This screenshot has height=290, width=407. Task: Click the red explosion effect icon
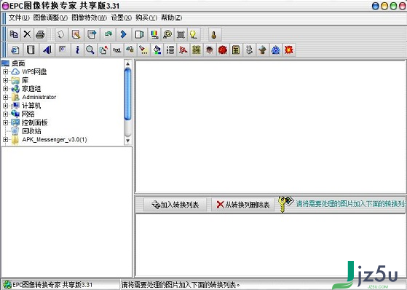288,50
